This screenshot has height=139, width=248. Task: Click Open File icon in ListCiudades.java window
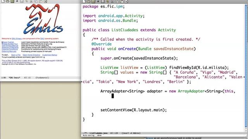click(x=89, y=2)
